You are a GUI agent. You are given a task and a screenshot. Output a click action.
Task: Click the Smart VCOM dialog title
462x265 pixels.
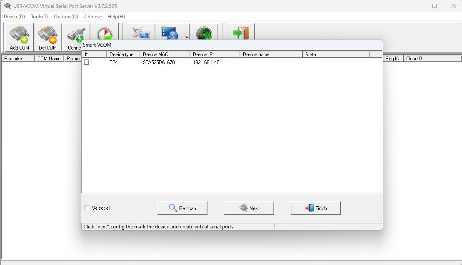[97, 45]
